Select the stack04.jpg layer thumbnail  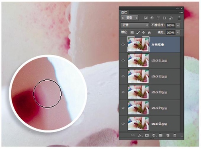point(138,108)
